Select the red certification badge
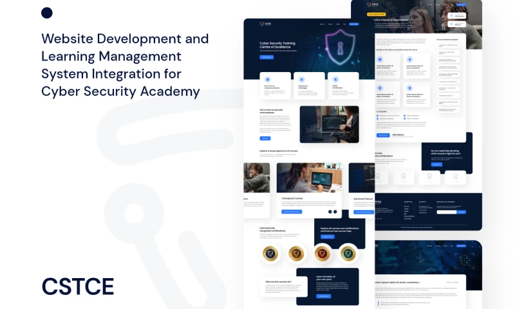Viewport: 515px width, 309px height. (x=323, y=254)
